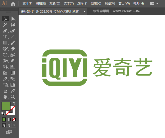Open the 视图(V) menu
165x138 pixels.
110,4
